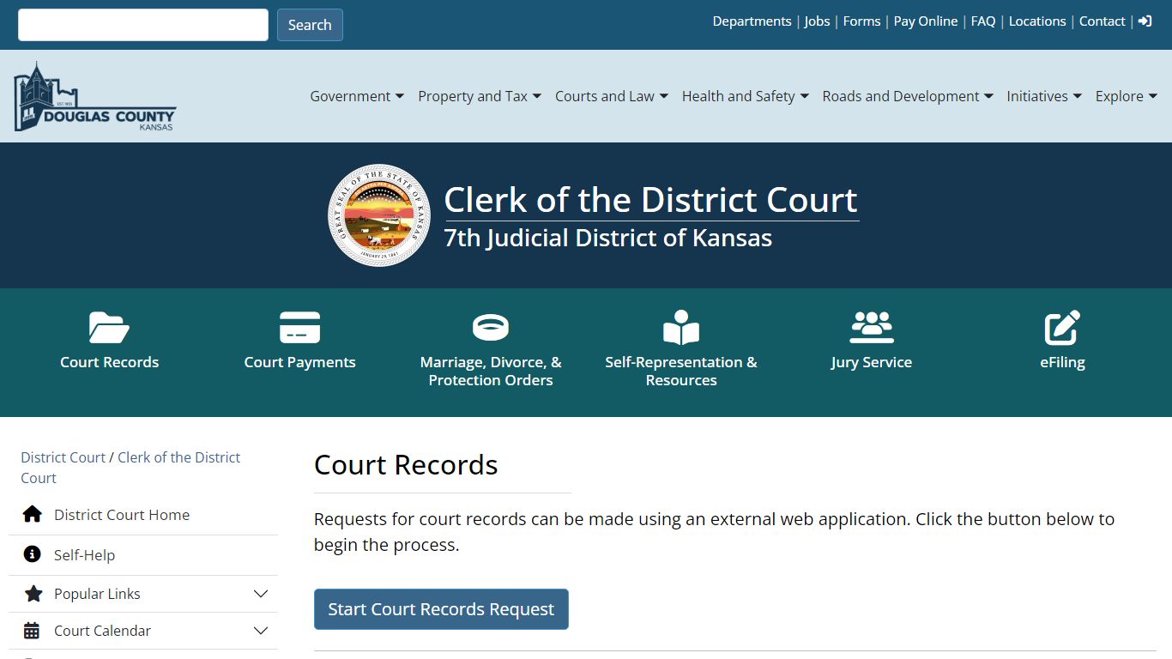This screenshot has width=1172, height=659.
Task: Click Start Court Records Request button
Action: pos(441,609)
